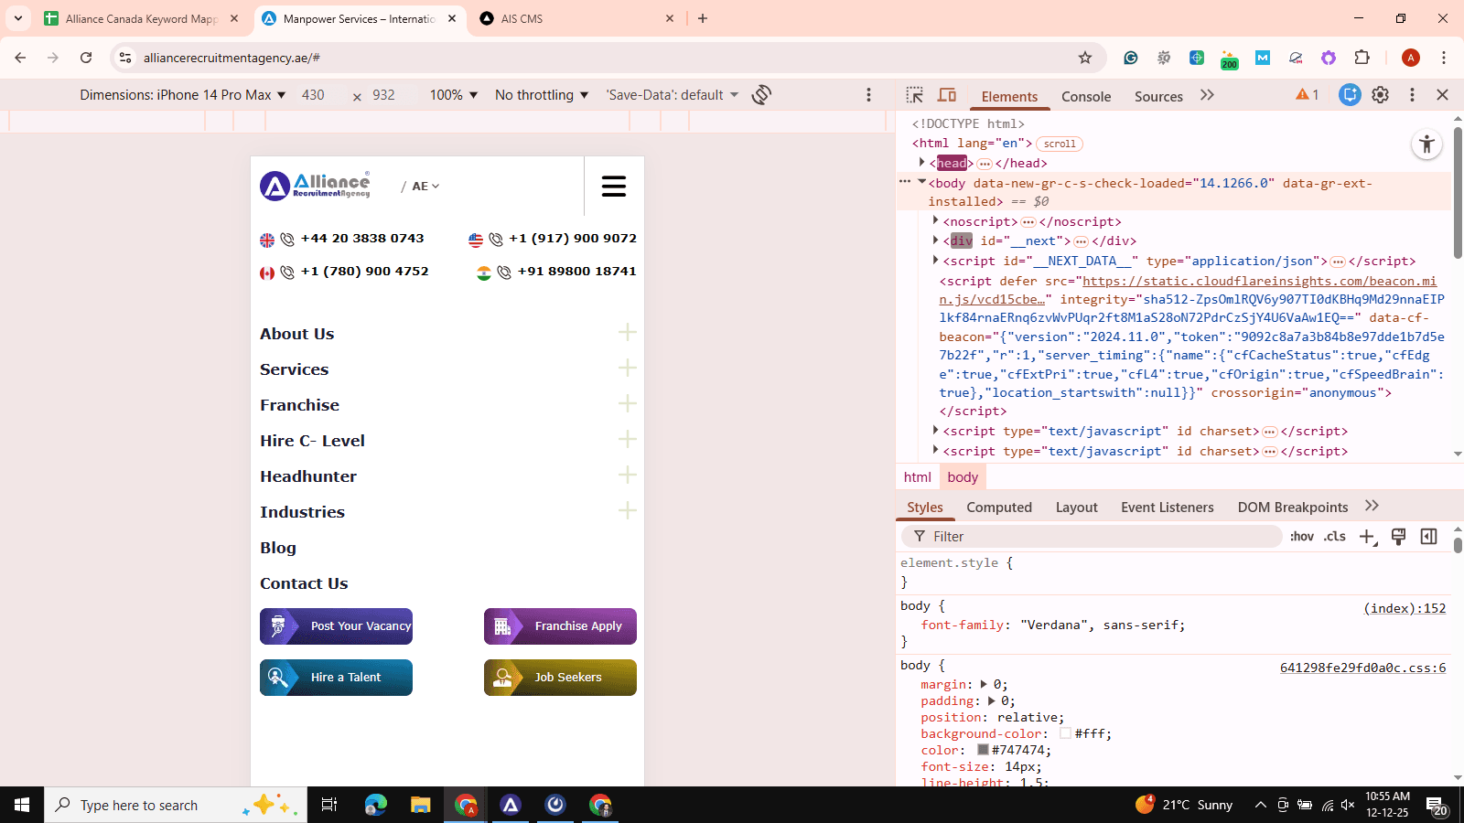The image size is (1464, 823).
Task: Bookmark this page with the star icon
Action: 1085,58
